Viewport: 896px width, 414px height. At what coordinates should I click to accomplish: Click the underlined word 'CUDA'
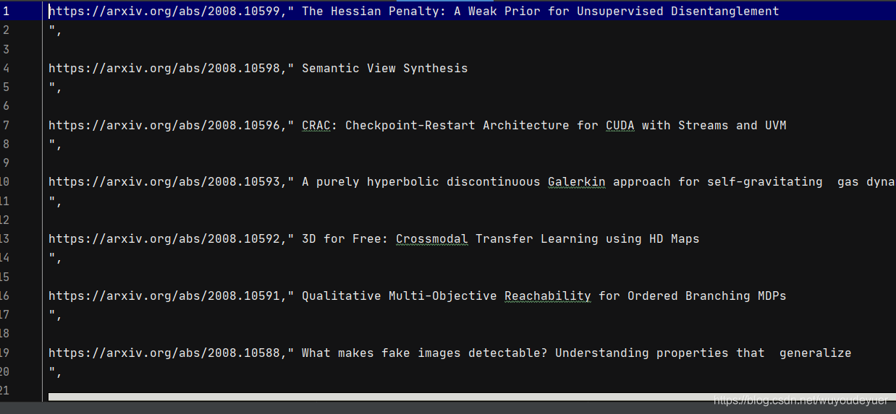[620, 125]
